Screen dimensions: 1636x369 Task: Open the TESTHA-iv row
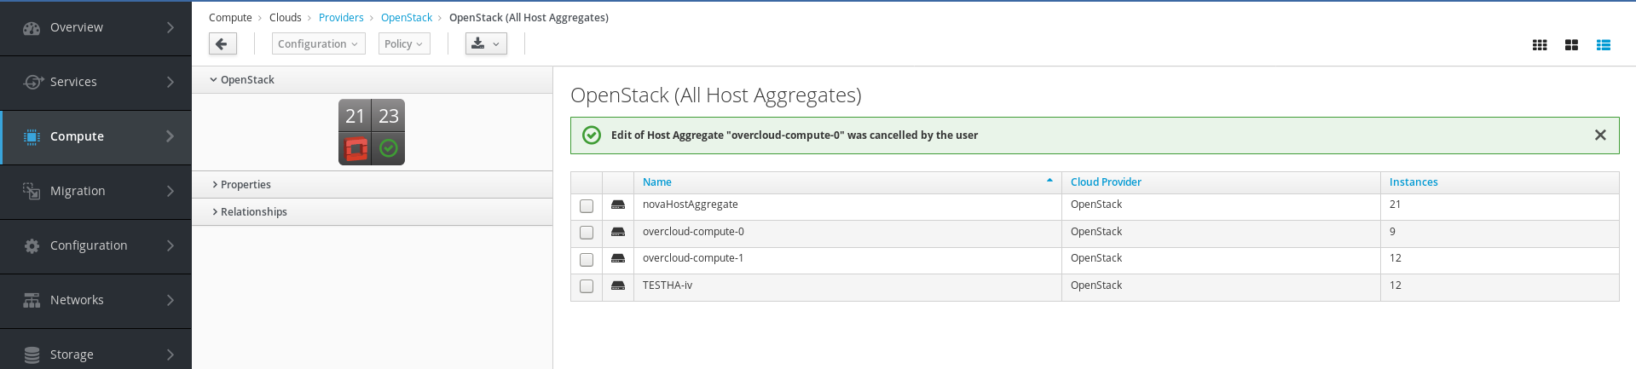click(1095, 286)
